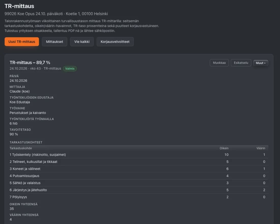This screenshot has height=224, width=280.
Task: Click the Uusi TR-mittaus button
Action: 22,42
